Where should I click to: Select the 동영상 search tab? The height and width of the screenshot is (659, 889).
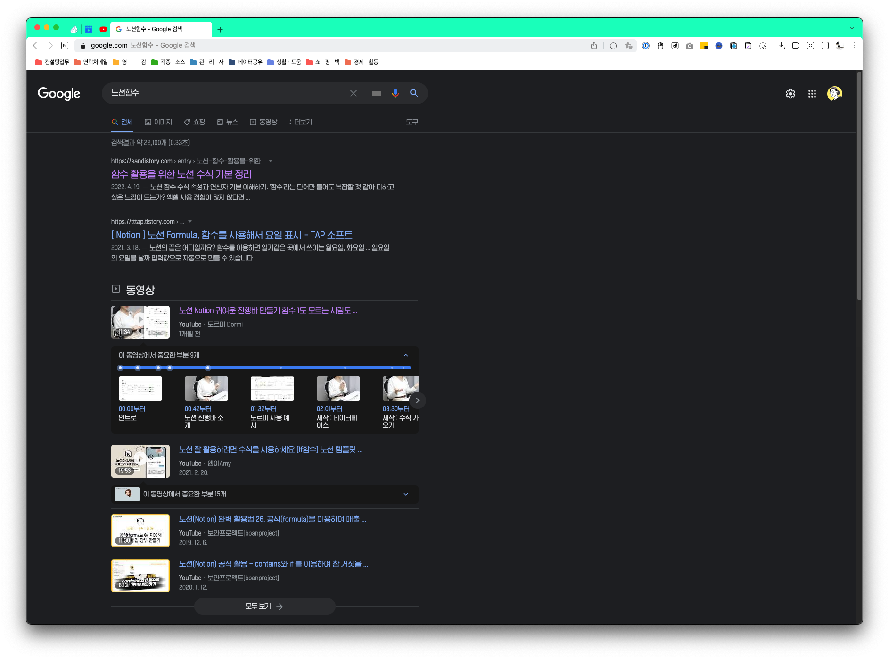pyautogui.click(x=263, y=122)
